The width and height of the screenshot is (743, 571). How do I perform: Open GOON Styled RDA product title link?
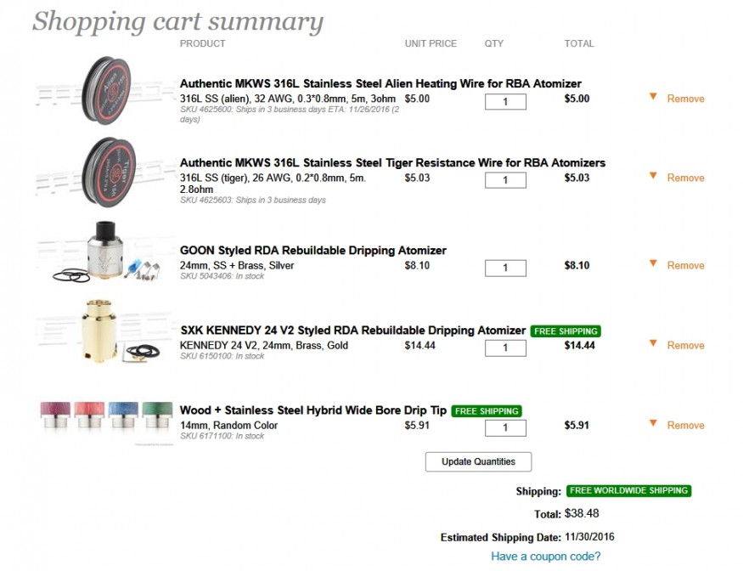(x=312, y=251)
